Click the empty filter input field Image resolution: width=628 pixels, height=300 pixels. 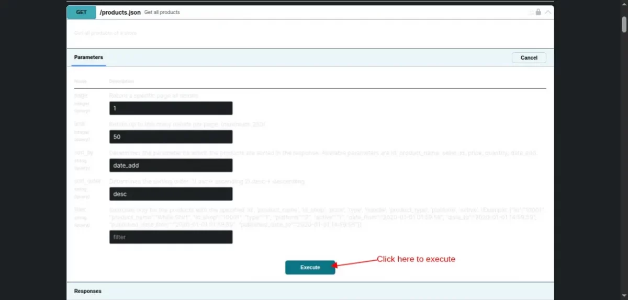point(171,237)
